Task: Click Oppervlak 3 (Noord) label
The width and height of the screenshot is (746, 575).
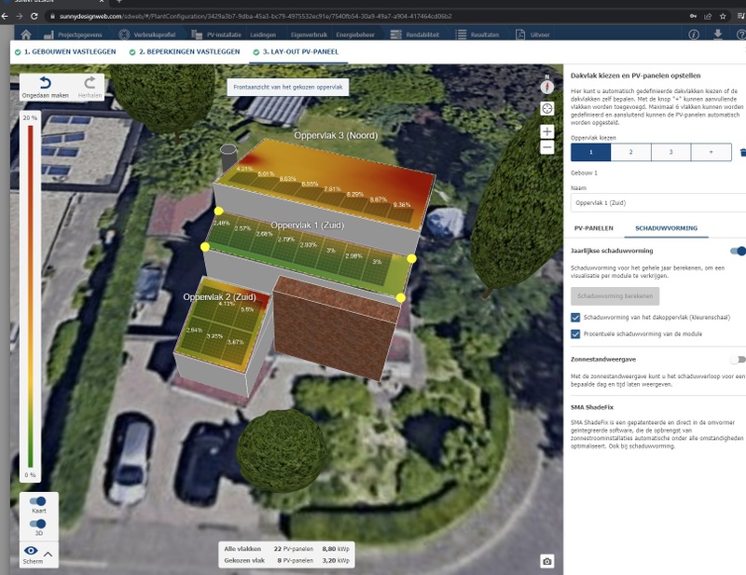Action: [x=336, y=135]
